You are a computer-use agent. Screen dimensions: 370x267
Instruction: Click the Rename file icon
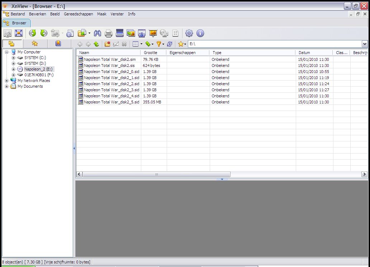[x=116, y=44]
